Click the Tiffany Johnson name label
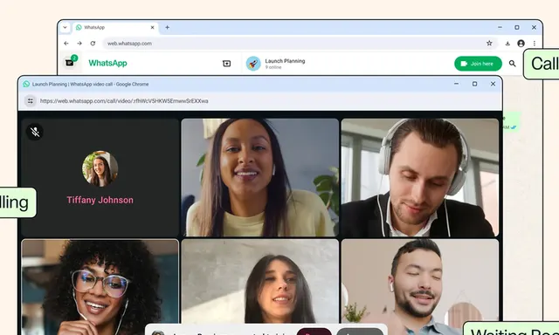The width and height of the screenshot is (559, 335). (100, 200)
